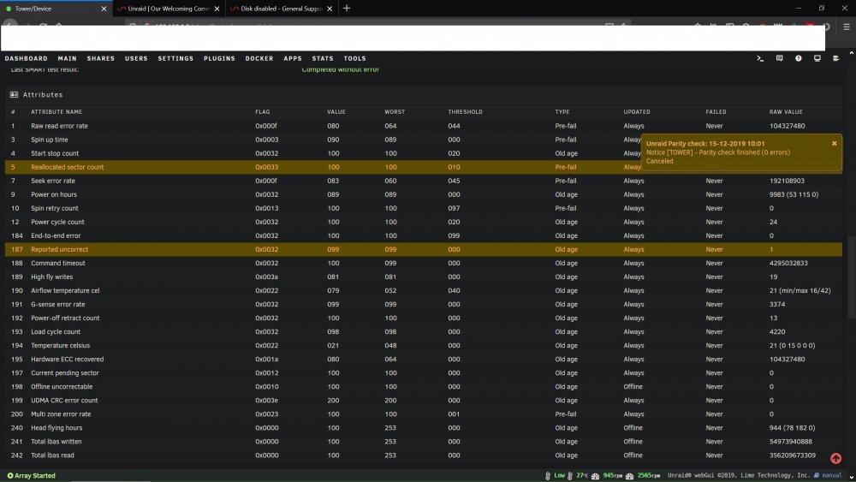This screenshot has height=482, width=856.
Task: Click the red back-to-top arrow
Action: click(835, 459)
